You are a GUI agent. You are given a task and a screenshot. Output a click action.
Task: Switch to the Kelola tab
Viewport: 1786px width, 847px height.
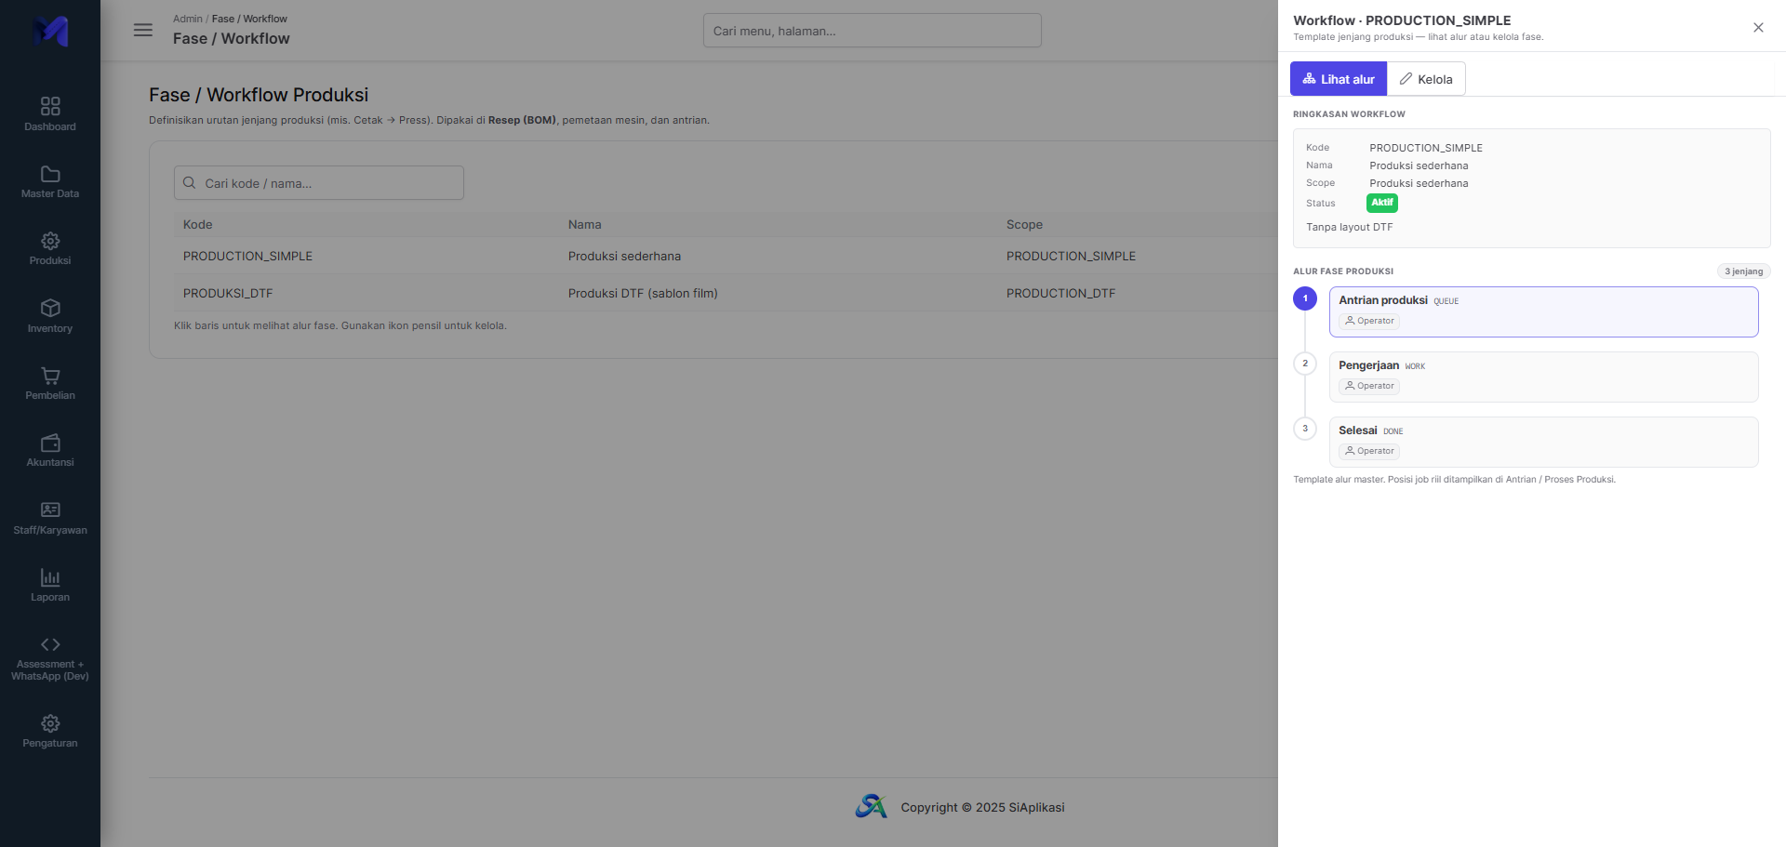coord(1426,79)
